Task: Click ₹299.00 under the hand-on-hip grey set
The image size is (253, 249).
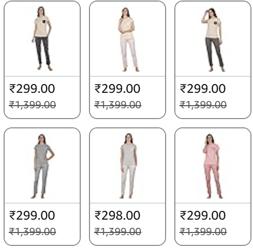Action: tap(32, 215)
